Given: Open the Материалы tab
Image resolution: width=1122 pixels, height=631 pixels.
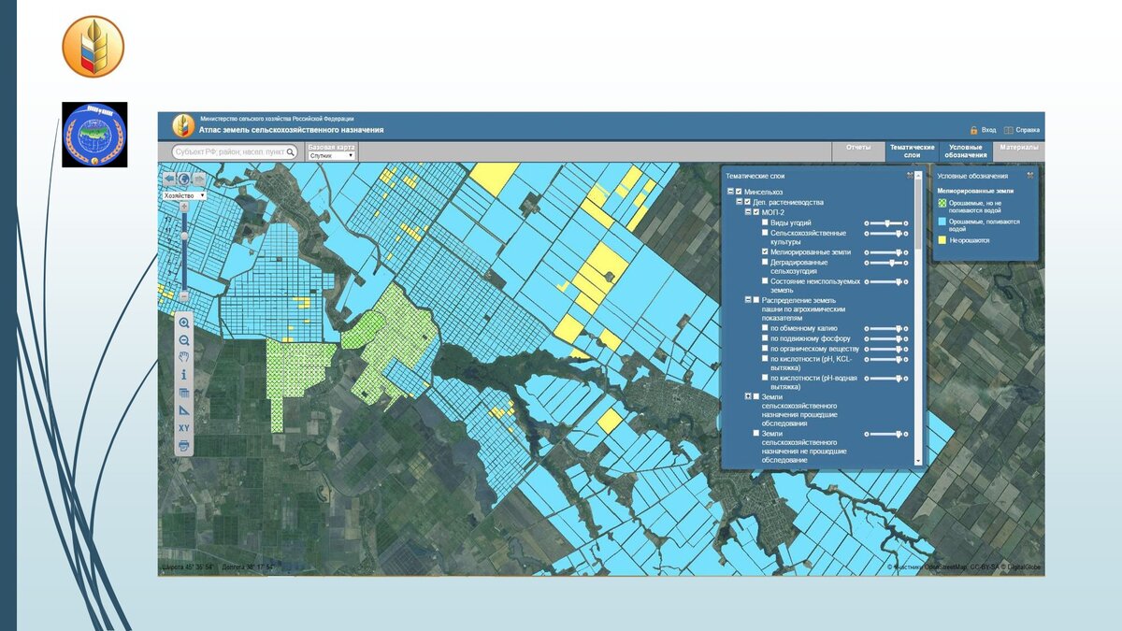Looking at the screenshot, I should point(1018,151).
